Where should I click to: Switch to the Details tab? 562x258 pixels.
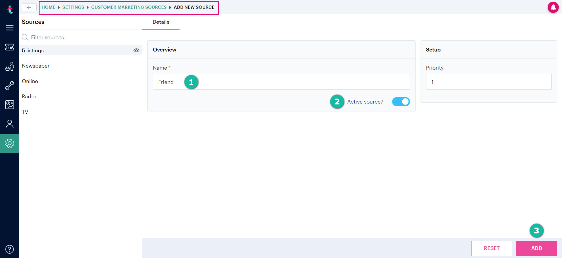[161, 22]
